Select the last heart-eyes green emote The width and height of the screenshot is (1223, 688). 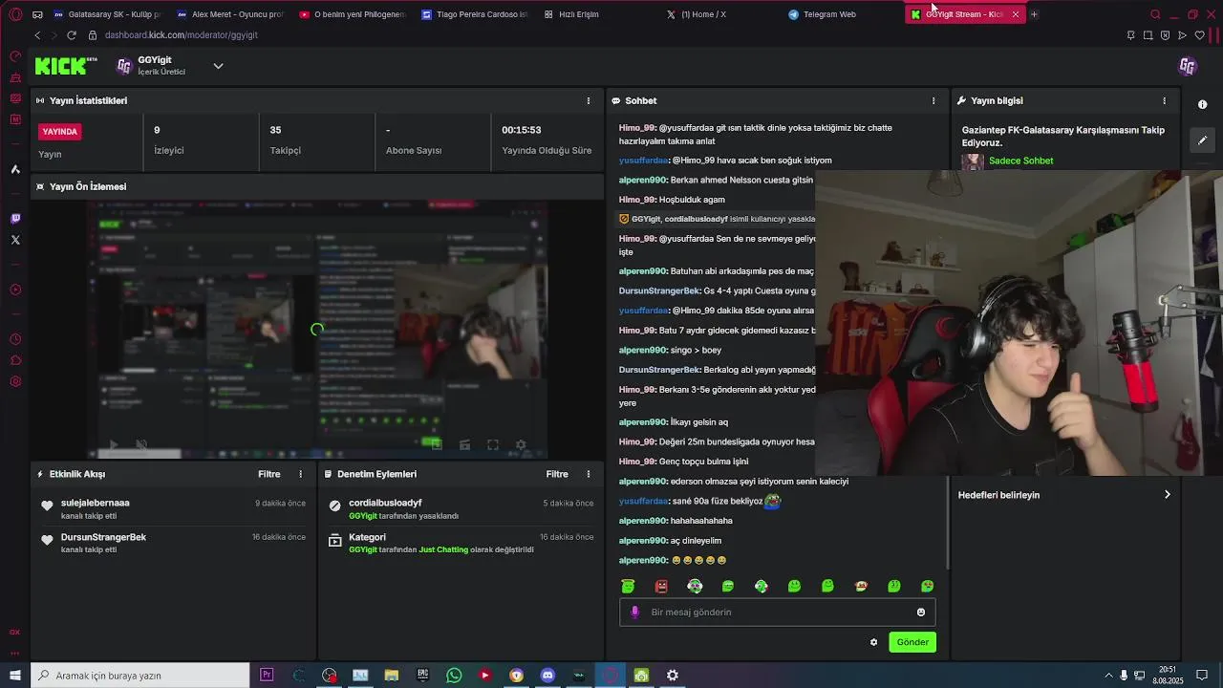[927, 586]
